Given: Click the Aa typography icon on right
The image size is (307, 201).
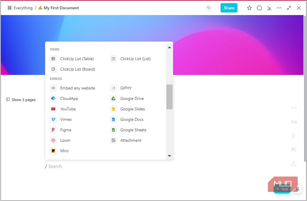Looking at the screenshot, I should coord(294,122).
